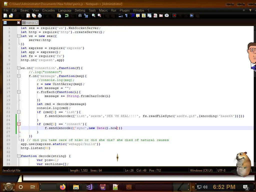
Task: Toggle file Monitoring eye icon
Action: point(167,15)
